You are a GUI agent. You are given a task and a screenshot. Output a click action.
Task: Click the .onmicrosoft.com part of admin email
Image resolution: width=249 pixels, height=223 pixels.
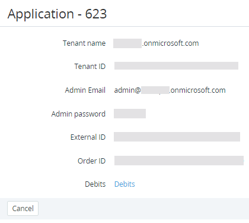click(197, 90)
